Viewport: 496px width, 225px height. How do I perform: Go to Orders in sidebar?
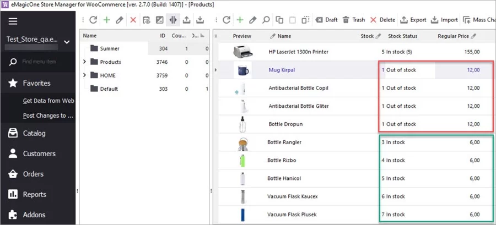pos(33,174)
